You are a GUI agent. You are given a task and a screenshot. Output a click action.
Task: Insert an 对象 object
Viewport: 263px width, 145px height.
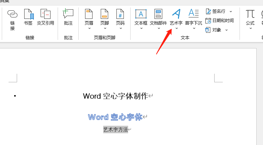pos(213,30)
